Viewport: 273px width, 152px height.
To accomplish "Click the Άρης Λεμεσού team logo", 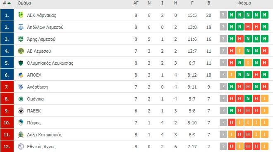I will click(x=21, y=39).
